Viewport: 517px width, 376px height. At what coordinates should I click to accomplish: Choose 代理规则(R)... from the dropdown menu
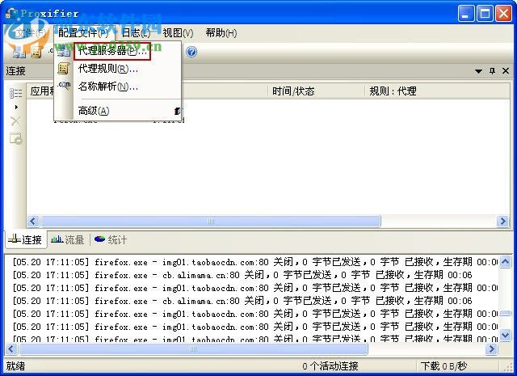coord(107,69)
